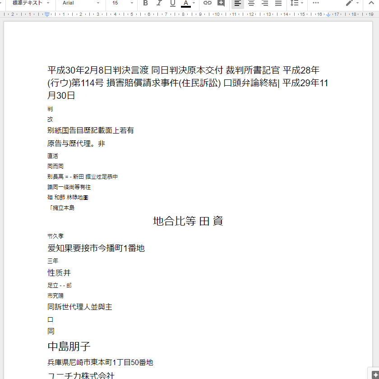Click the line 三年

53,261
